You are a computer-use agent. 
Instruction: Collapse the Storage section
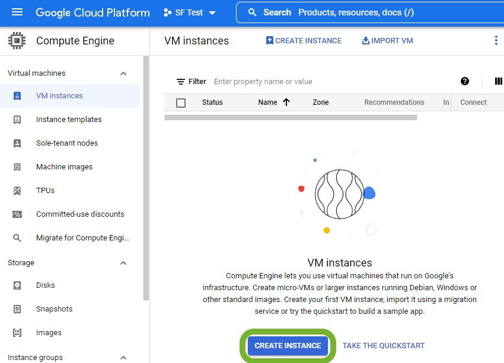[x=123, y=263]
